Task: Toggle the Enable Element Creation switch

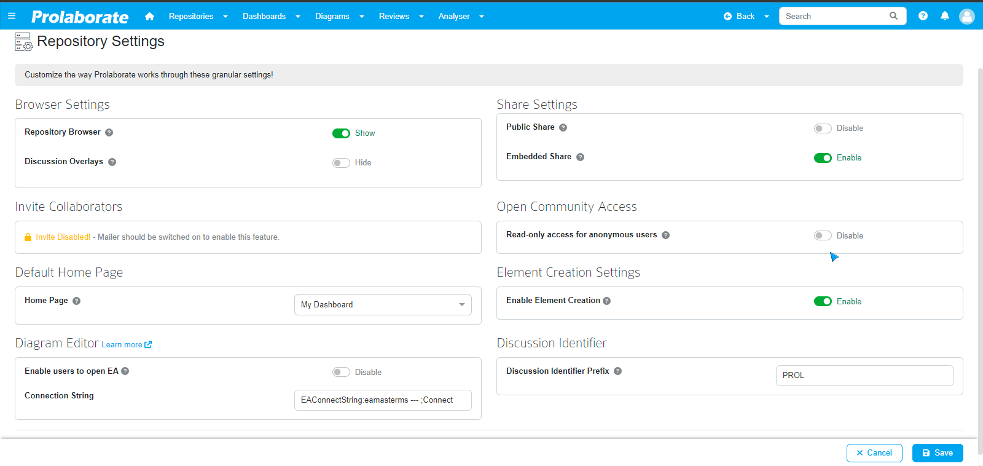Action: tap(823, 301)
